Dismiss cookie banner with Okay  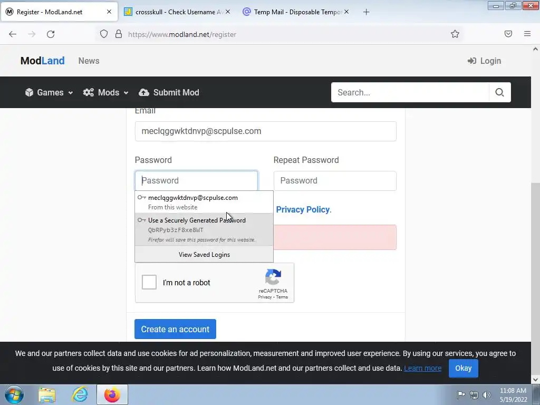point(463,368)
